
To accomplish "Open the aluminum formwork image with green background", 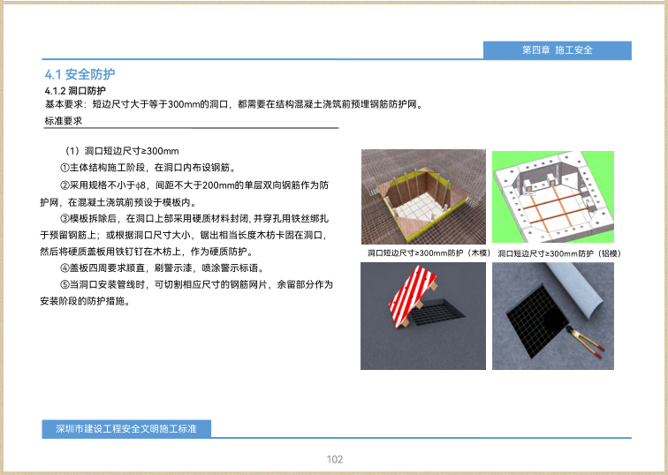I will [x=552, y=197].
